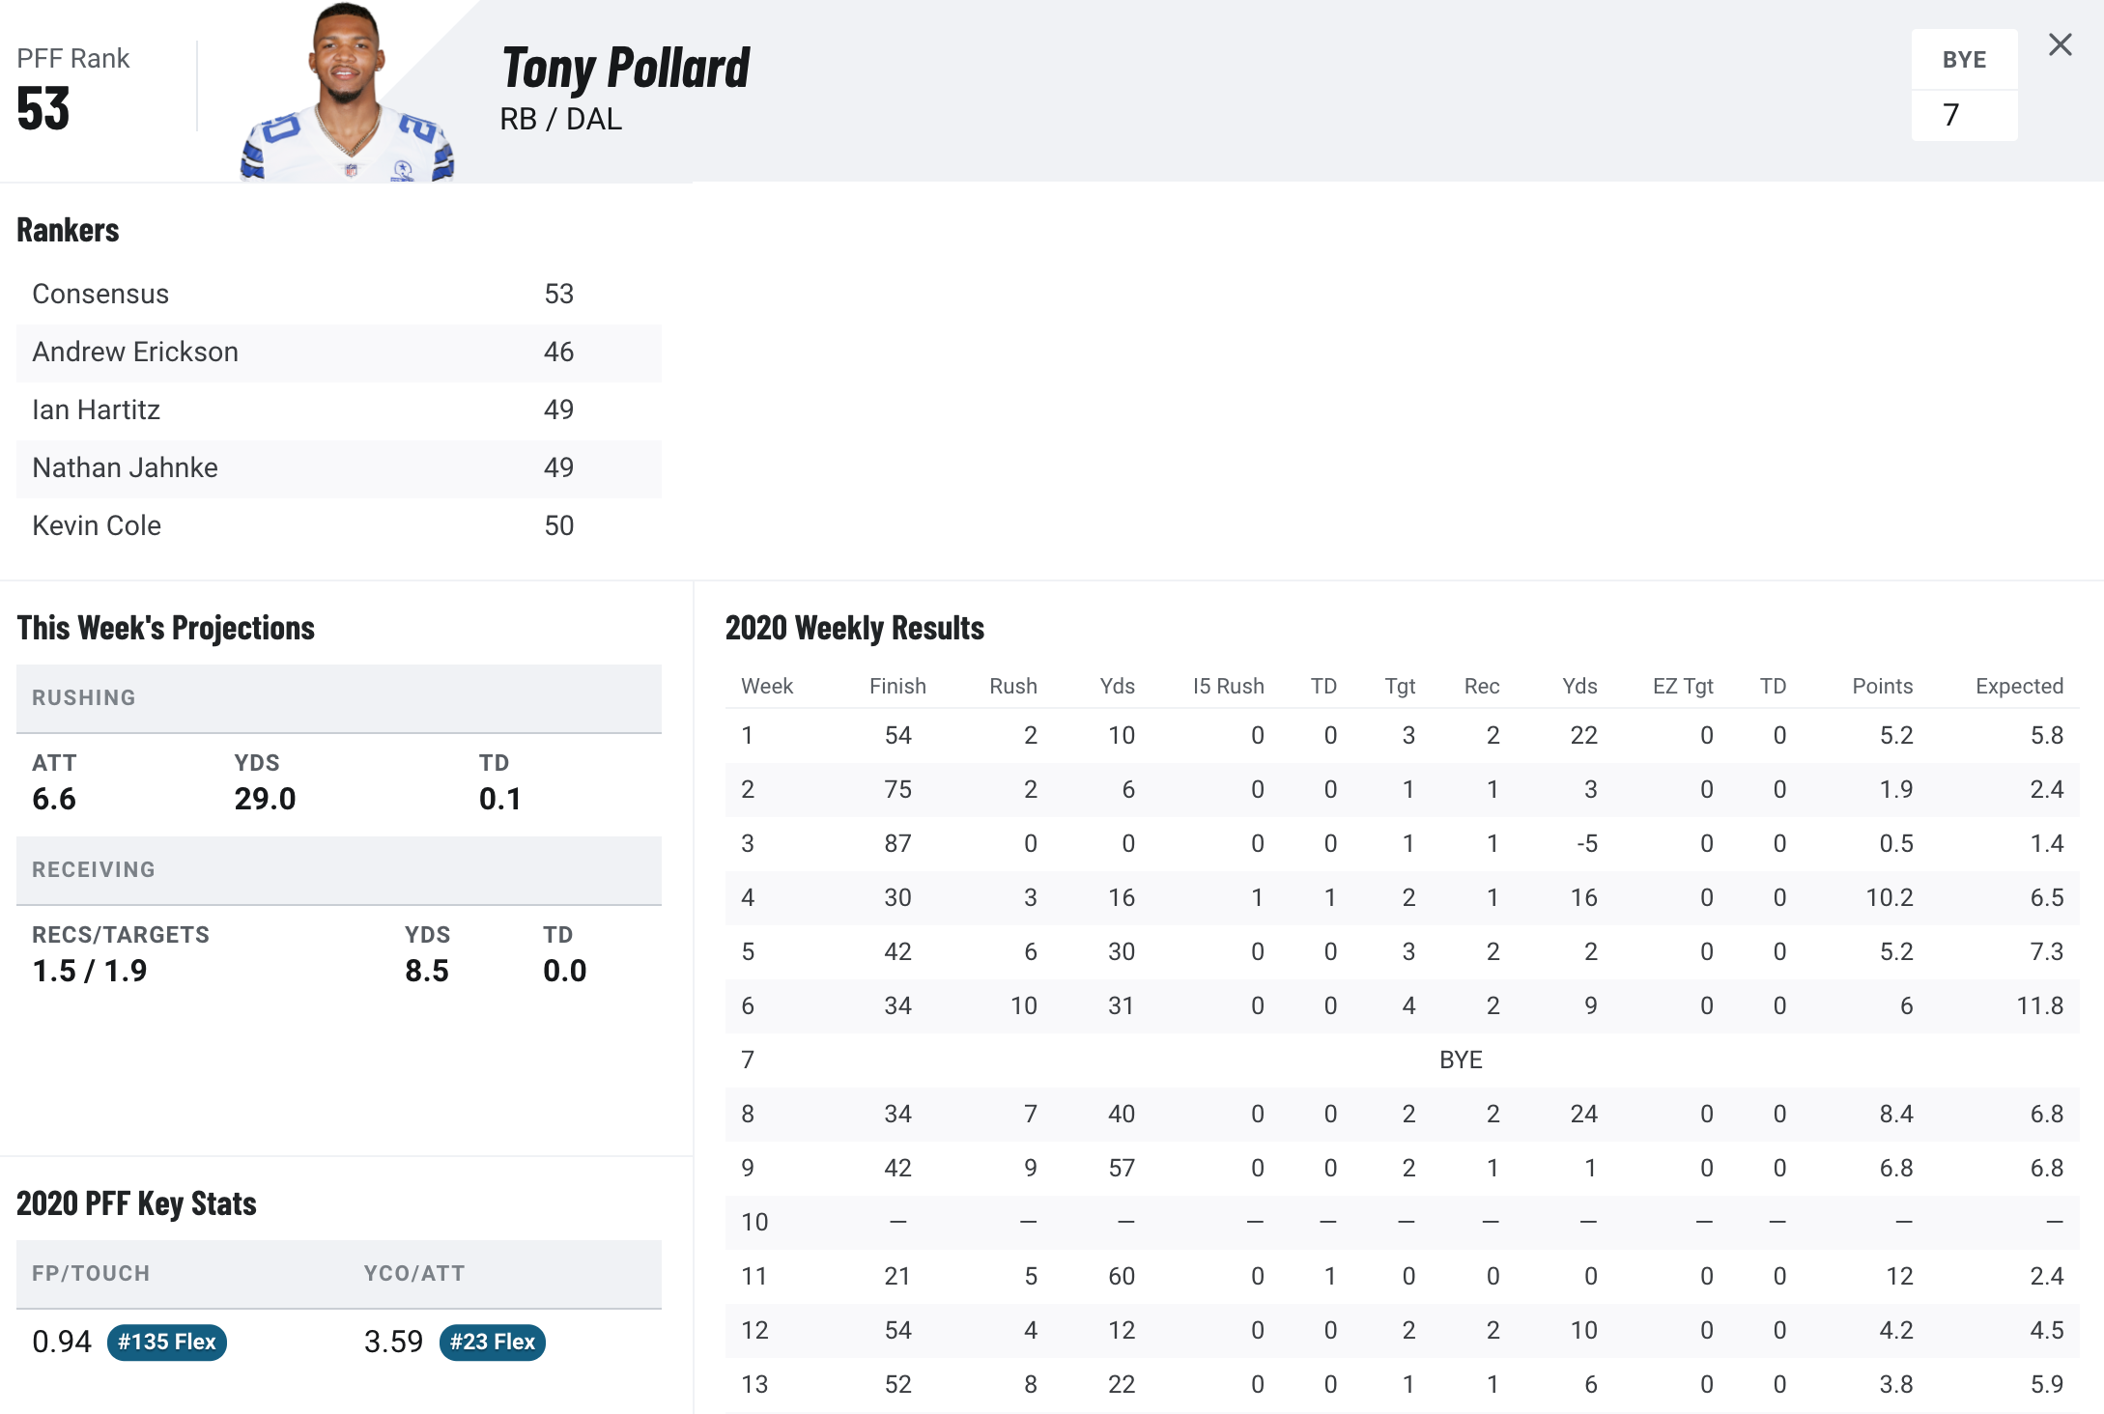This screenshot has height=1414, width=2104.
Task: Click the RUSHING projections section header
Action: pos(339,698)
